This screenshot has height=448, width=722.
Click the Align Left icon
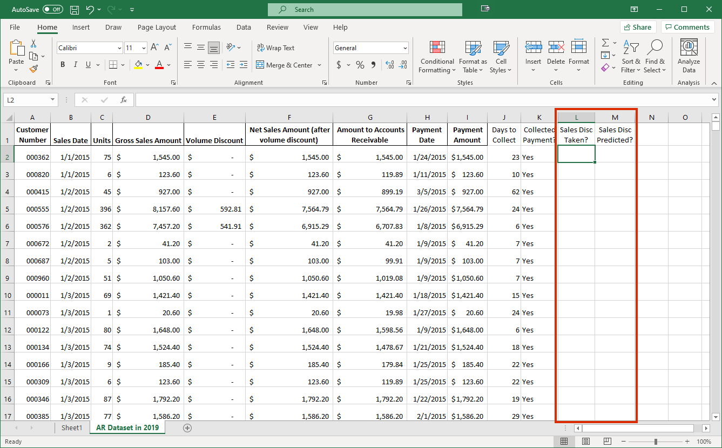pyautogui.click(x=188, y=65)
